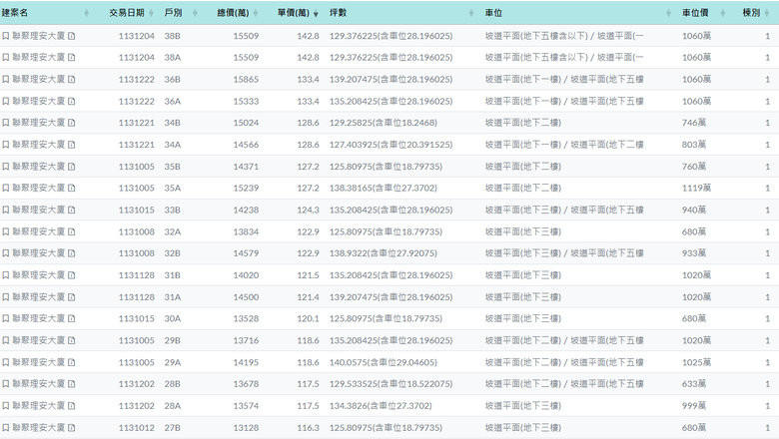This screenshot has width=779, height=439.
Task: Select the unit price cell 124.3
Action: [x=308, y=210]
